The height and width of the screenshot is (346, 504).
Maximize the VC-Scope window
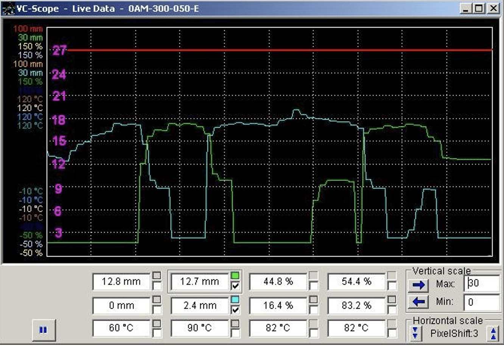(479, 8)
